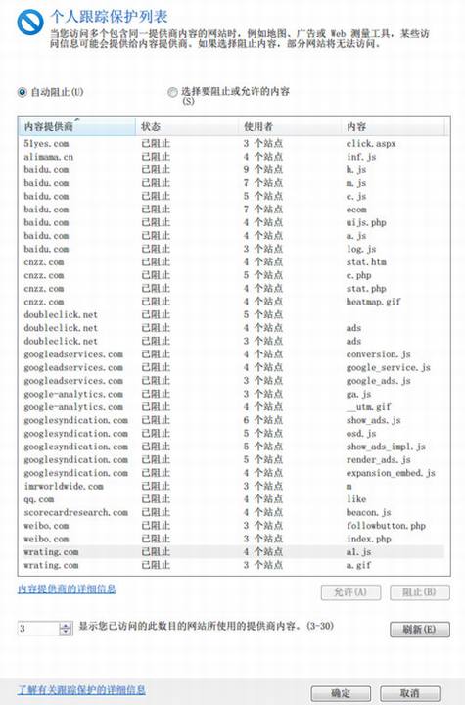
Task: Click the 内容 column header
Action: point(393,126)
